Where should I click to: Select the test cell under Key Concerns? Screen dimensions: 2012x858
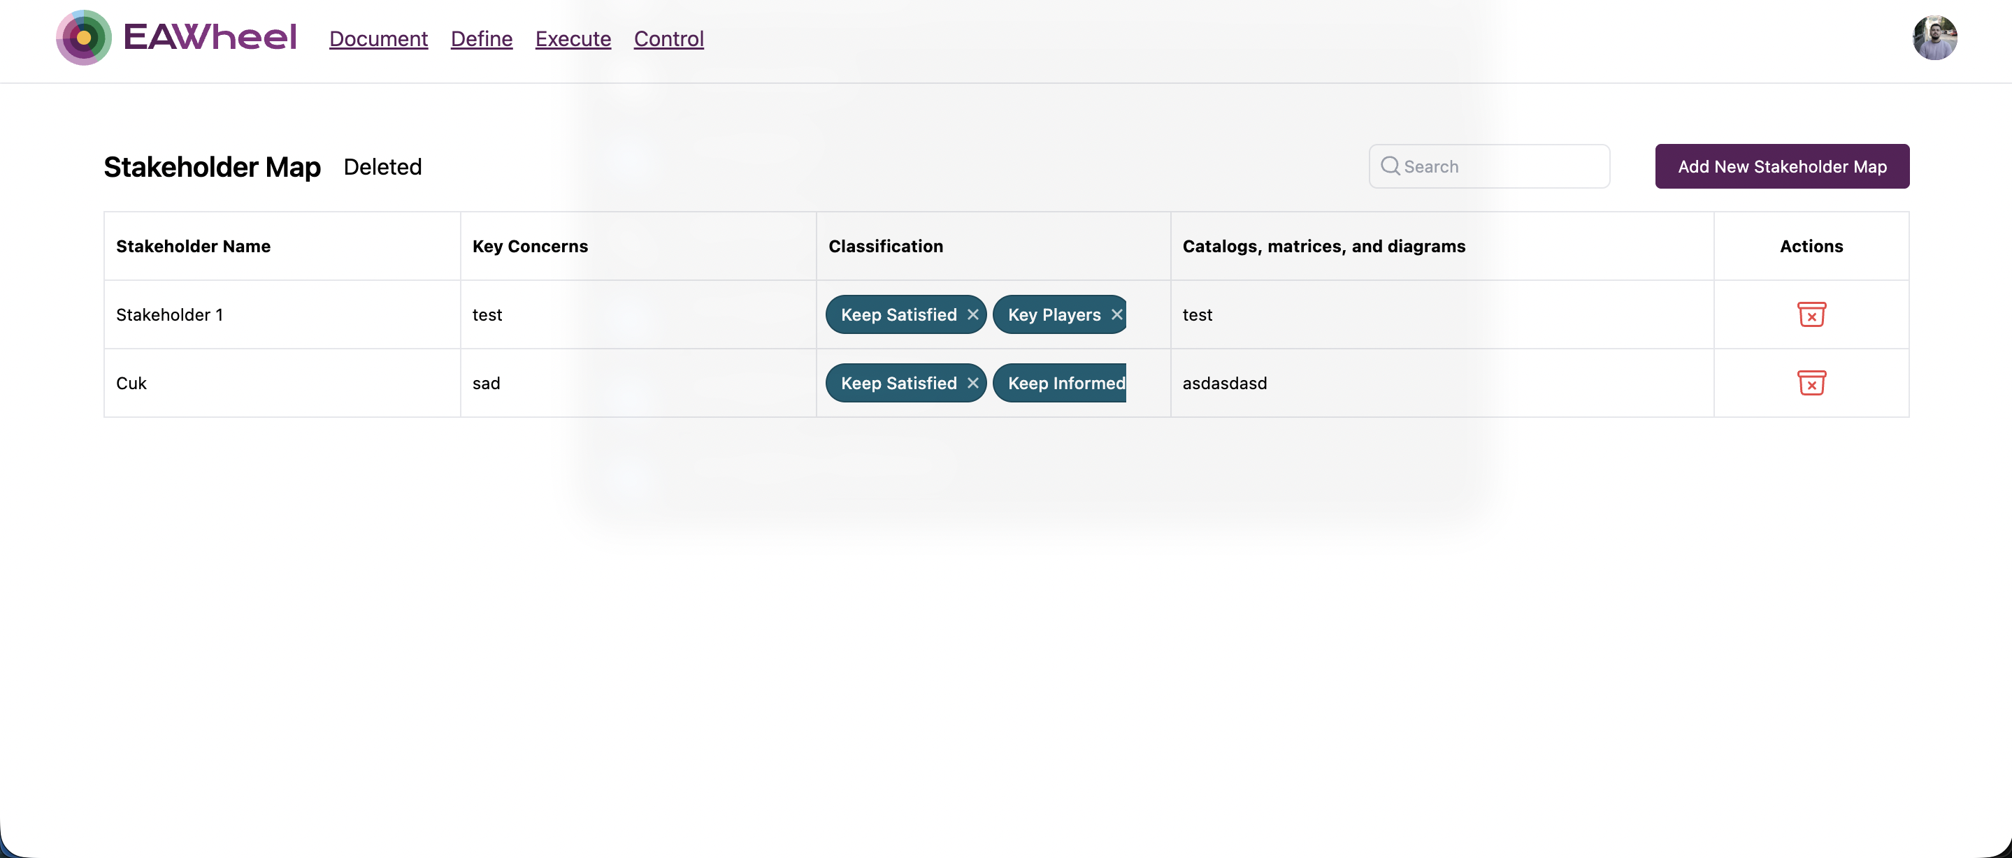click(x=487, y=314)
